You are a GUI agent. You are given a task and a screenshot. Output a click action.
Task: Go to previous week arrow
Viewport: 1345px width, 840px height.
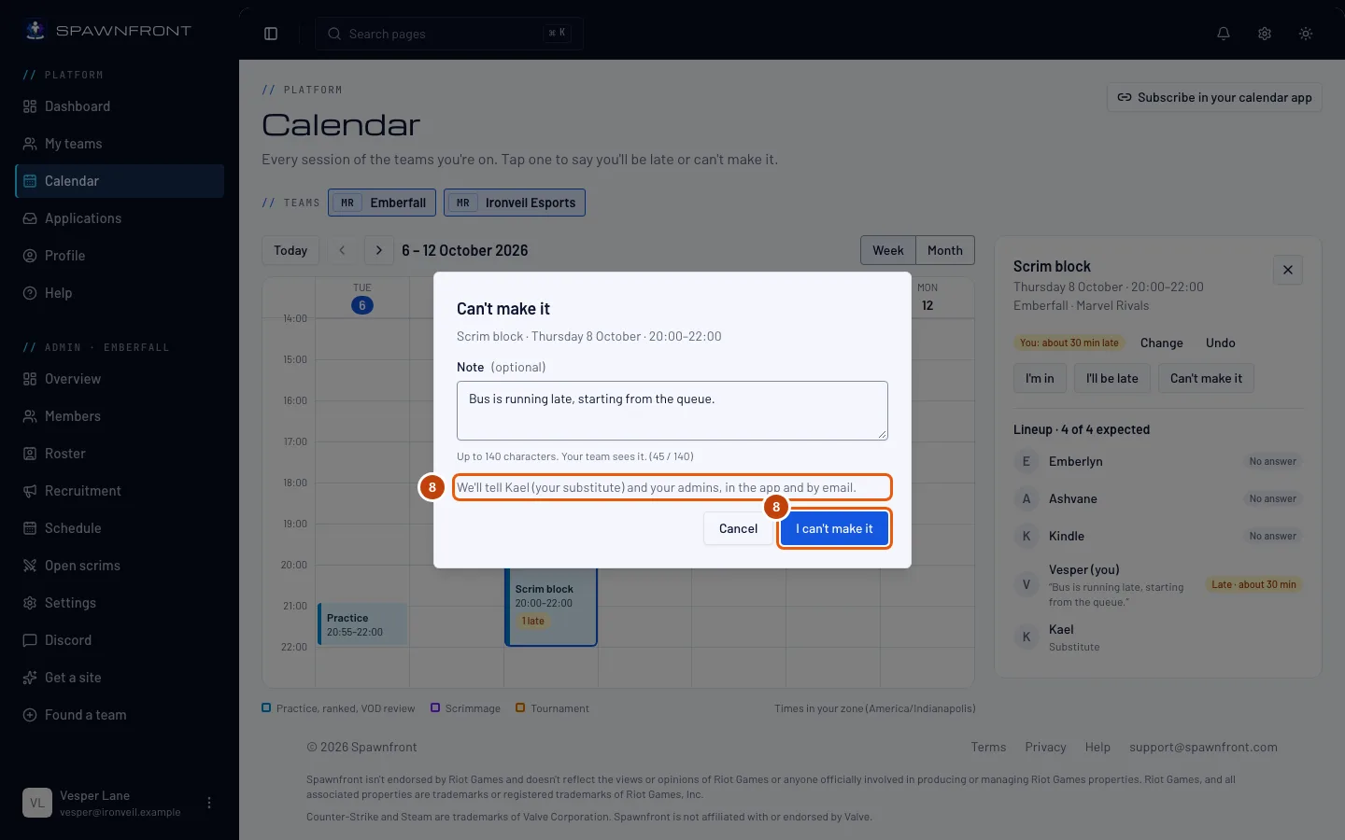click(x=342, y=250)
